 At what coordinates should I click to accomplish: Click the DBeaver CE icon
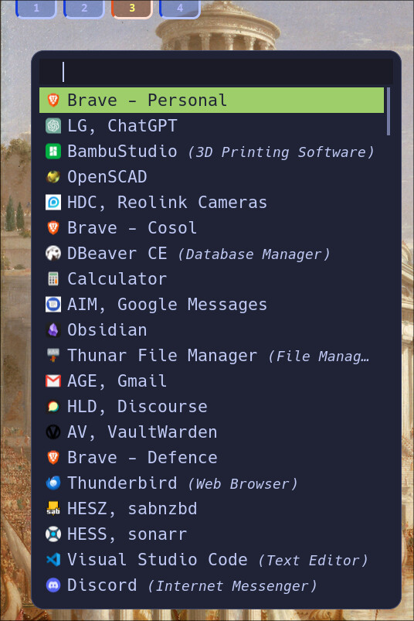pyautogui.click(x=53, y=254)
